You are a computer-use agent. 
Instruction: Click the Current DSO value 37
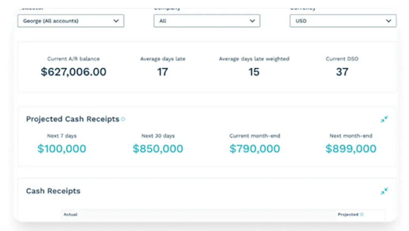point(343,72)
